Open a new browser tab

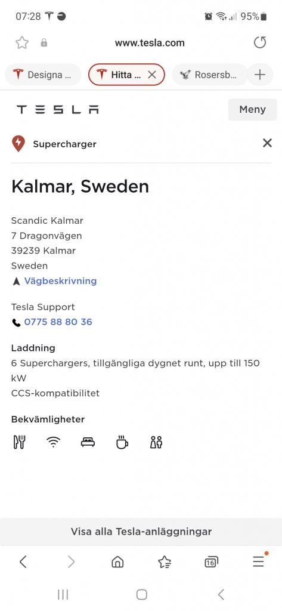(x=260, y=75)
